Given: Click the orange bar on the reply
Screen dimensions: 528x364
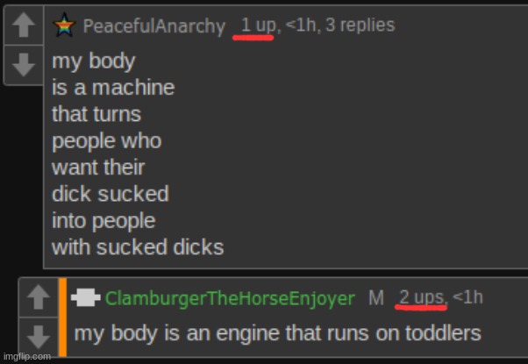Looking at the screenshot, I should click(x=62, y=317).
